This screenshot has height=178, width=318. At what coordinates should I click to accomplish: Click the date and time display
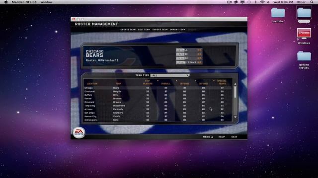pyautogui.click(x=283, y=2)
